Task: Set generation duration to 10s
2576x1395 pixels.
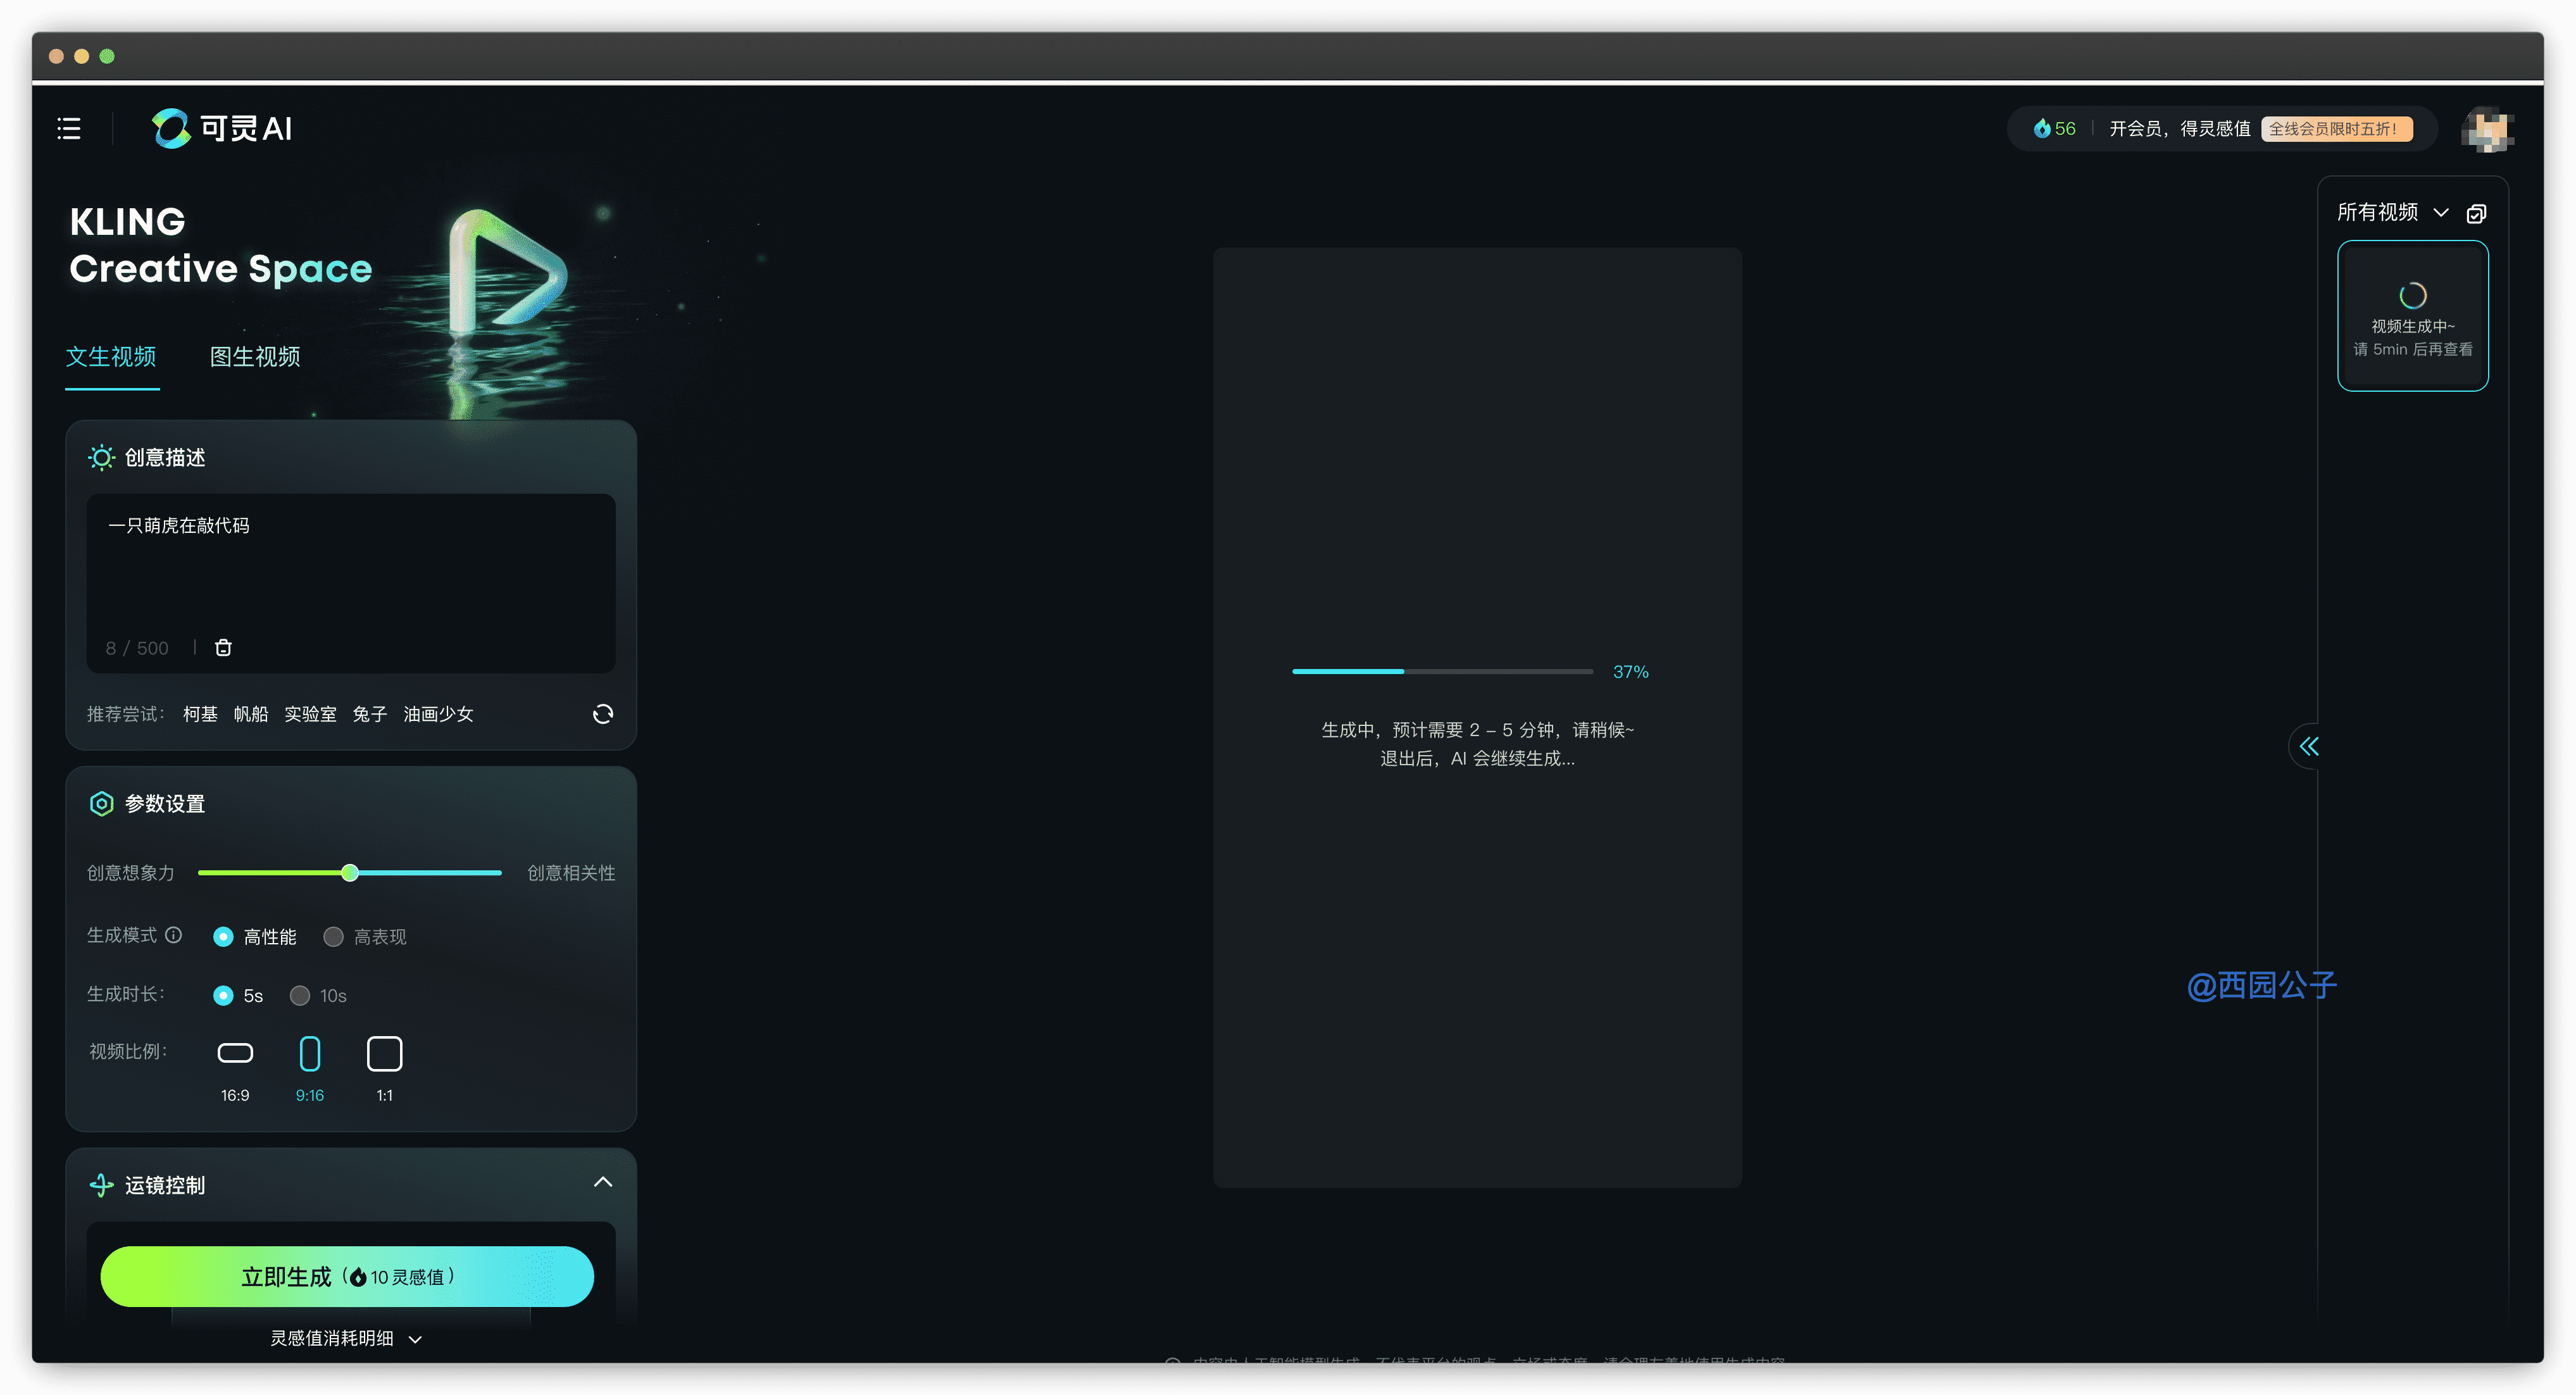Action: click(318, 995)
